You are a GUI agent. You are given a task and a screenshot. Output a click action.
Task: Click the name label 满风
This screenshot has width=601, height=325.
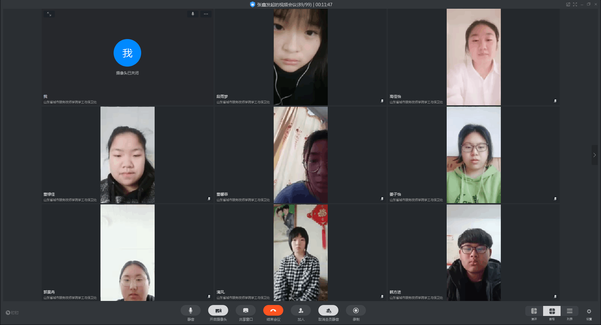tap(221, 292)
